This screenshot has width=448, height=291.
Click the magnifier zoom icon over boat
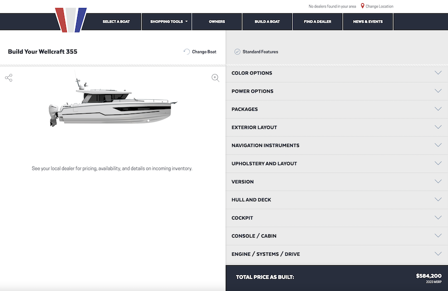pos(215,78)
